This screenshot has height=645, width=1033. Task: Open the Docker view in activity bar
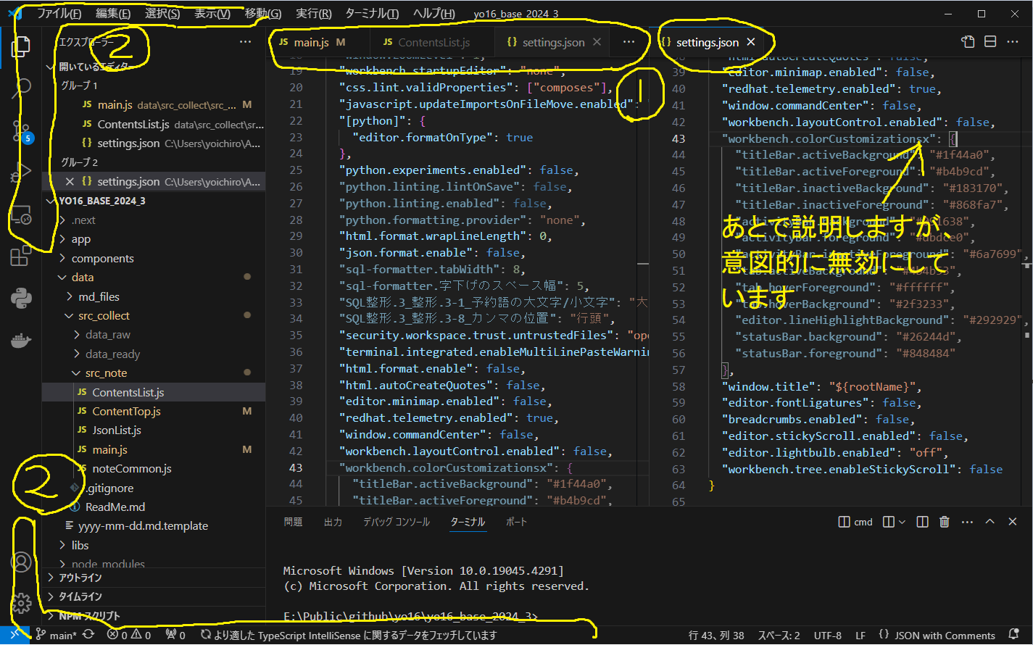pos(21,340)
